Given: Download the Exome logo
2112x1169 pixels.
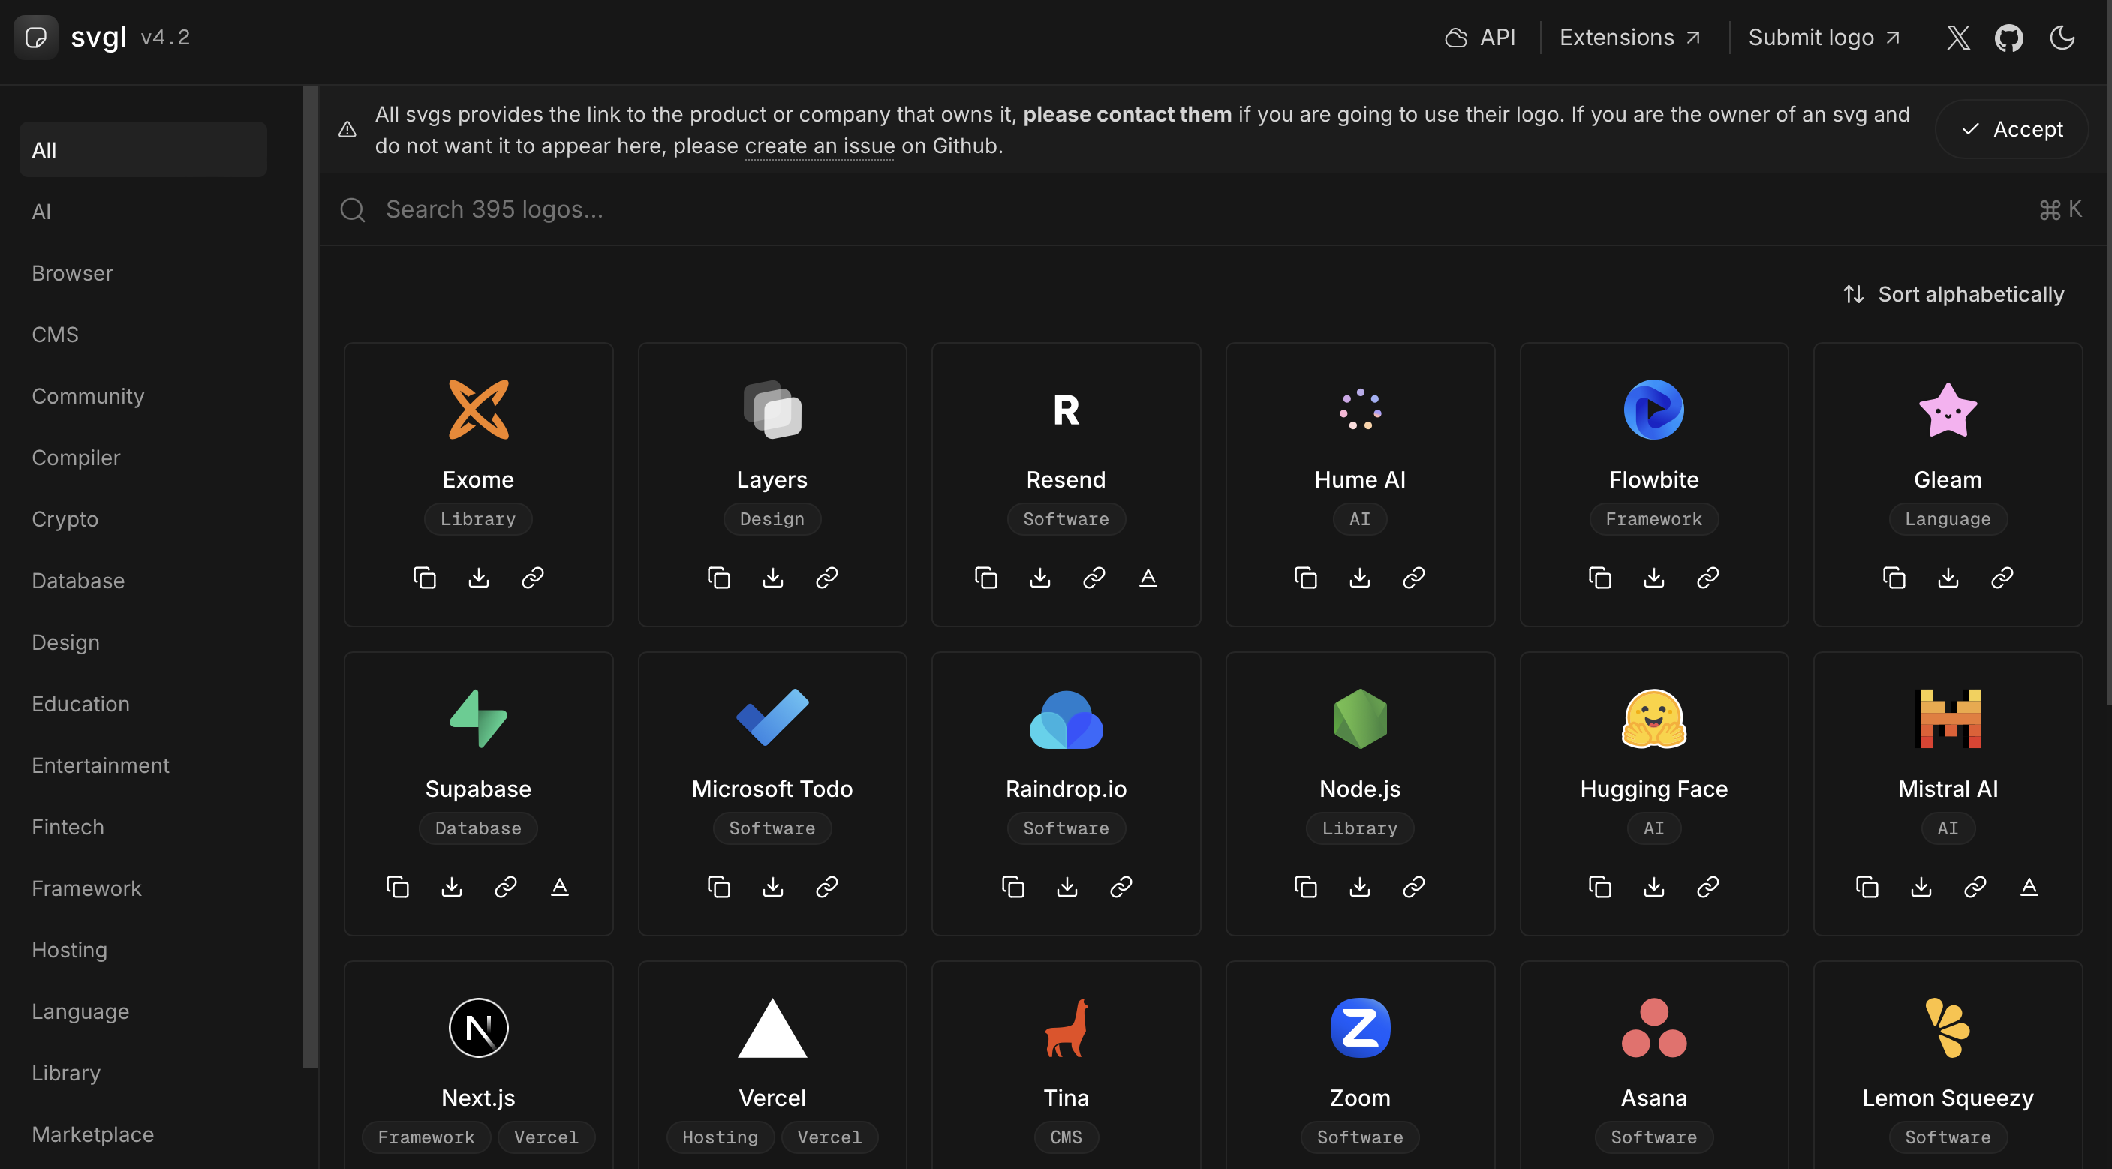Looking at the screenshot, I should pos(479,578).
